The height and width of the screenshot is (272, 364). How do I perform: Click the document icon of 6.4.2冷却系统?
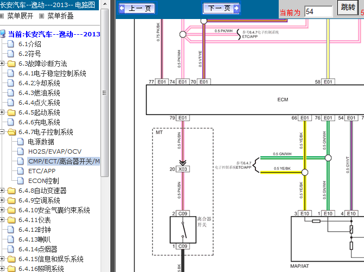(11, 83)
